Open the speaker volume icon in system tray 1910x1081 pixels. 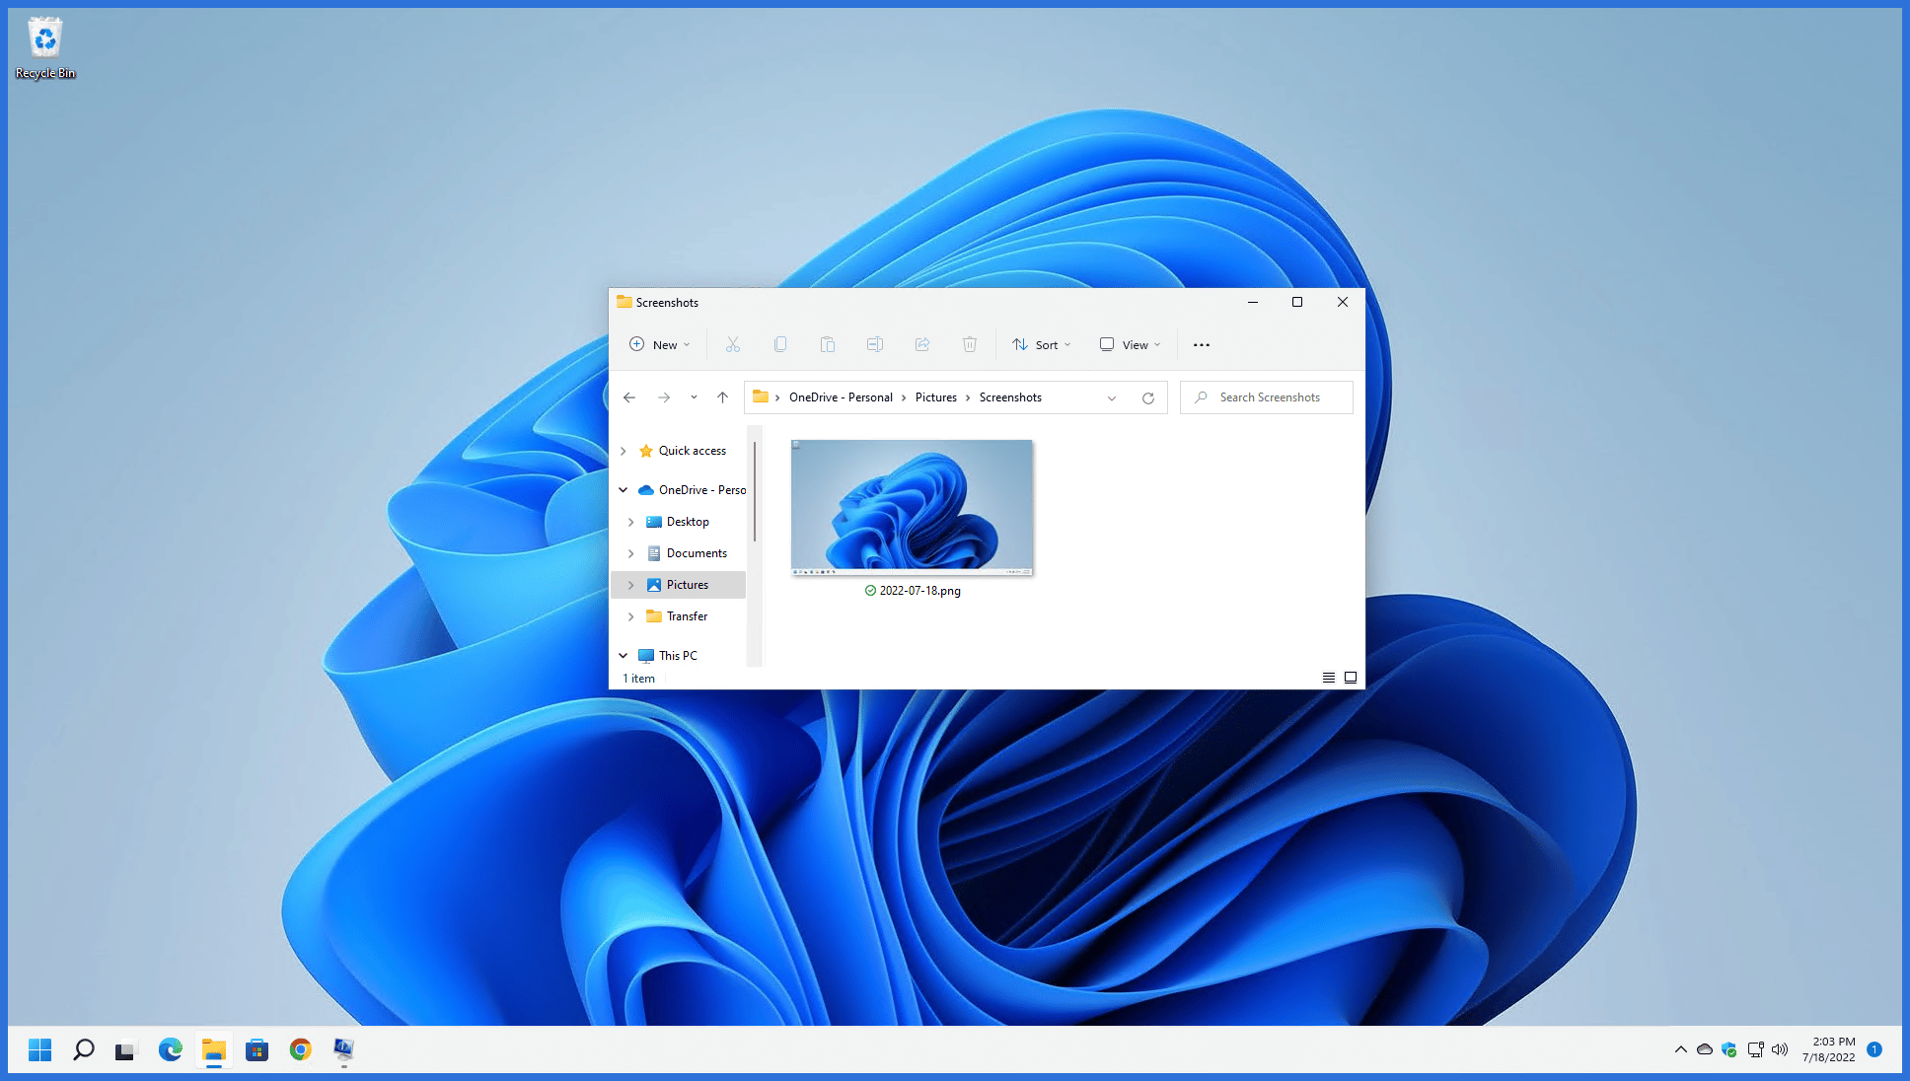click(x=1779, y=1049)
